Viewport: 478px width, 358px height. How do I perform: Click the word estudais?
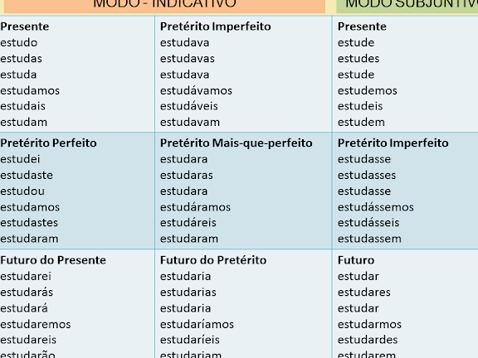coord(23,106)
